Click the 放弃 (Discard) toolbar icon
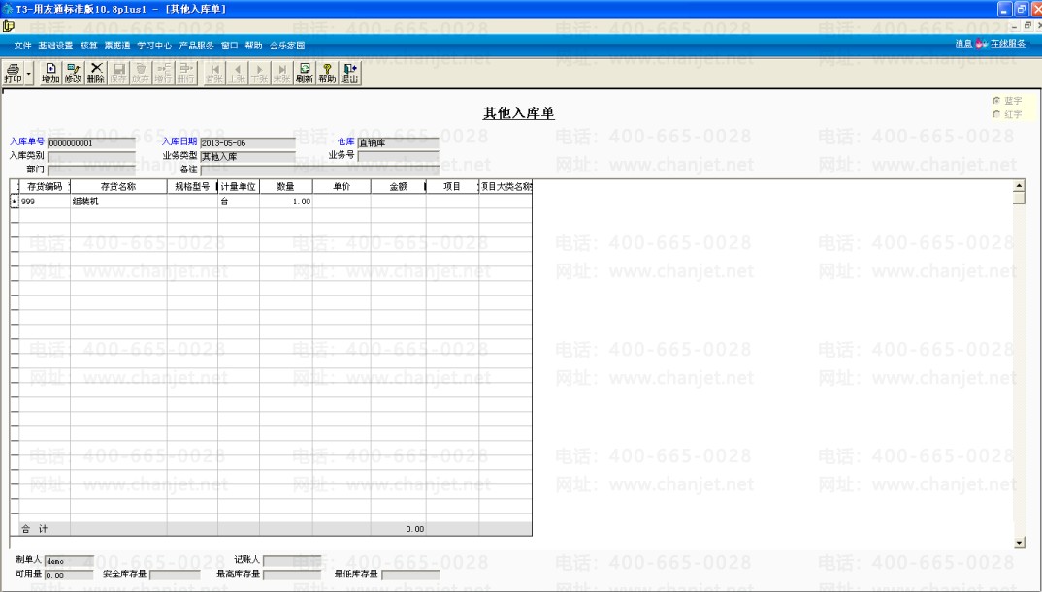The height and width of the screenshot is (592, 1042). 141,73
